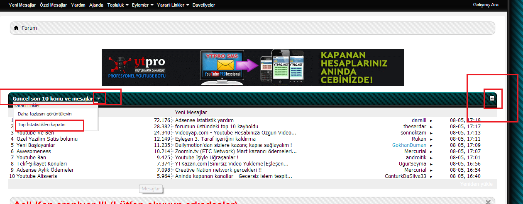523x204 pixels.
Task: Click the Forum breadcrumb link
Action: click(x=29, y=28)
